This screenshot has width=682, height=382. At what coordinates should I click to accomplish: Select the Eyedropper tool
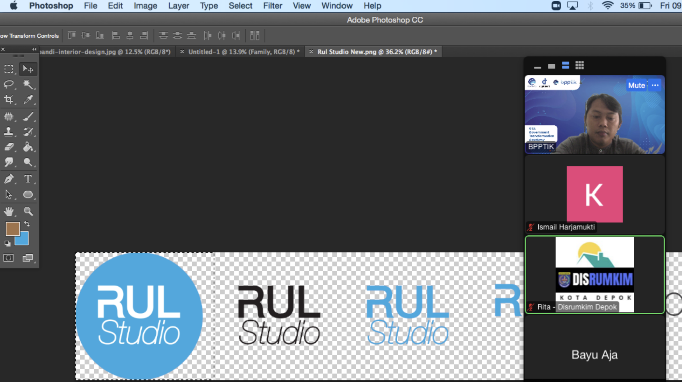pos(28,100)
